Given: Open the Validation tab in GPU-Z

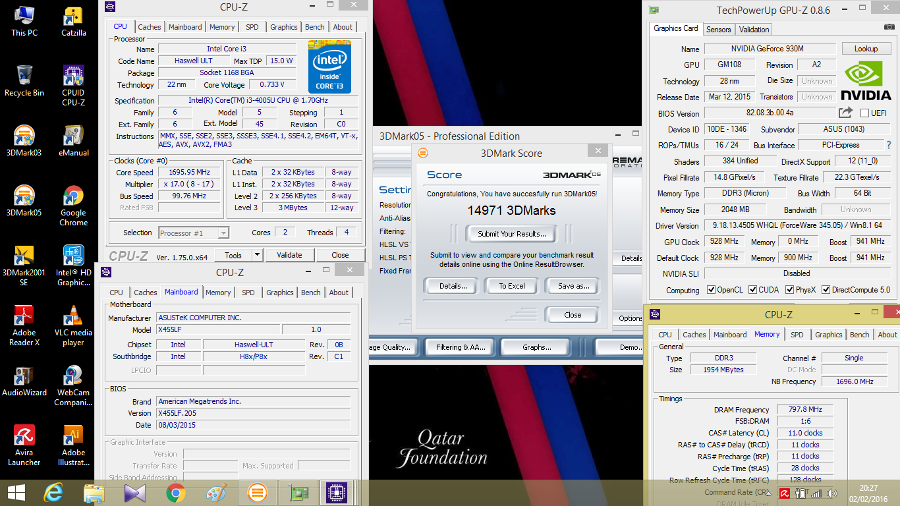Looking at the screenshot, I should click(754, 30).
